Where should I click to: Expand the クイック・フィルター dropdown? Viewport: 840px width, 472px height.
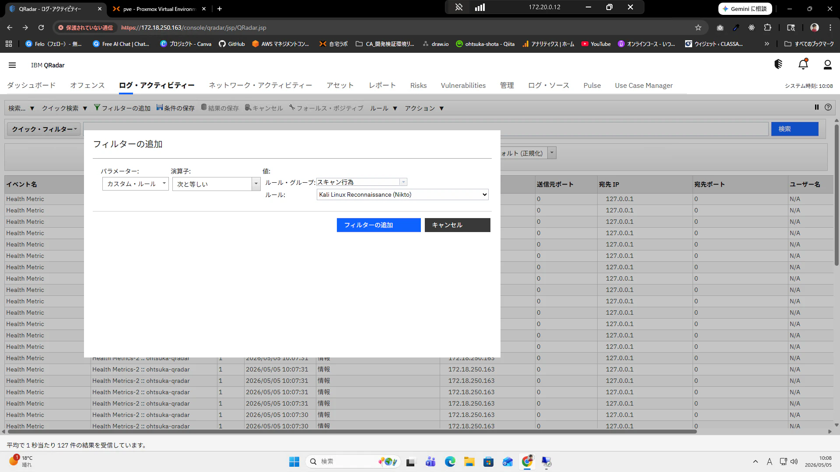[44, 129]
